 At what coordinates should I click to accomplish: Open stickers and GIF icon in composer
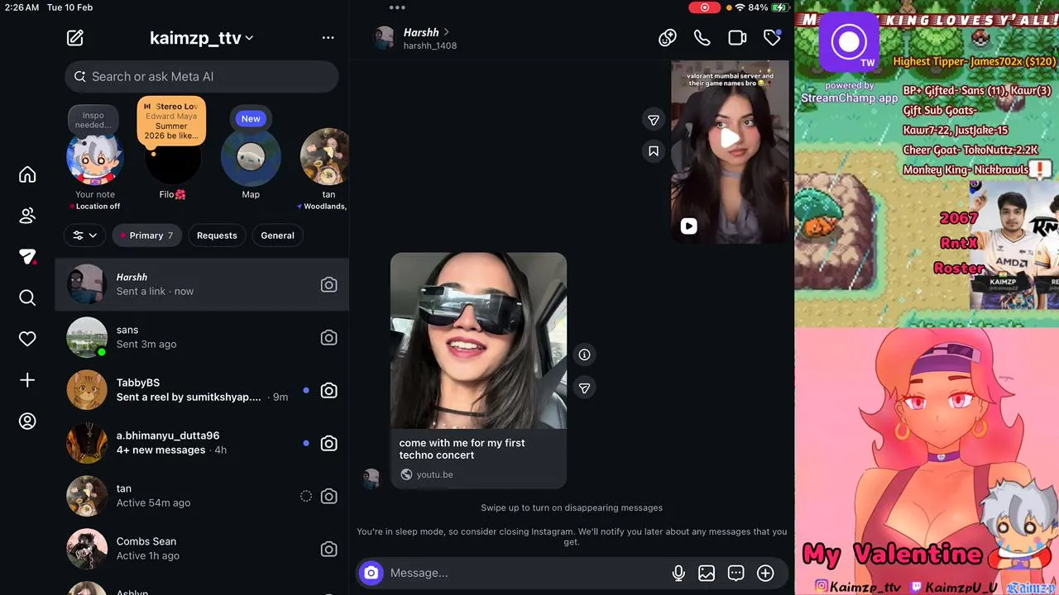point(736,573)
